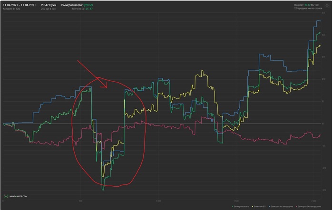Toggle 'Всего по EV' yellow legend entry
Viewport: 333px width, 210px height.
(x=259, y=206)
